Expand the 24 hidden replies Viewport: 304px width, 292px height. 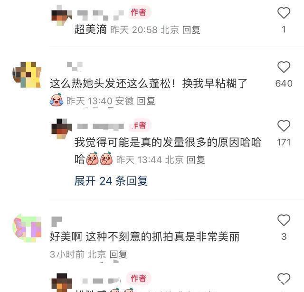coord(111,181)
